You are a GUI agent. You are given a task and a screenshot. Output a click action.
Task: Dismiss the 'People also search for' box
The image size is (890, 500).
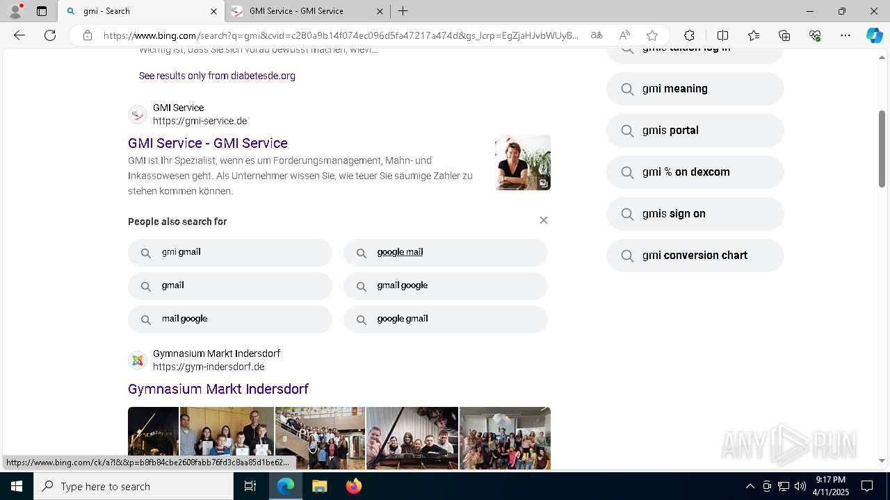click(x=544, y=220)
